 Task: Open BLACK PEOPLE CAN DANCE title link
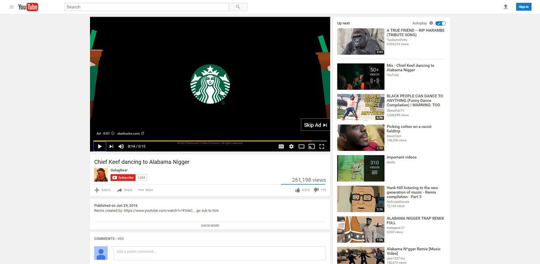(415, 101)
